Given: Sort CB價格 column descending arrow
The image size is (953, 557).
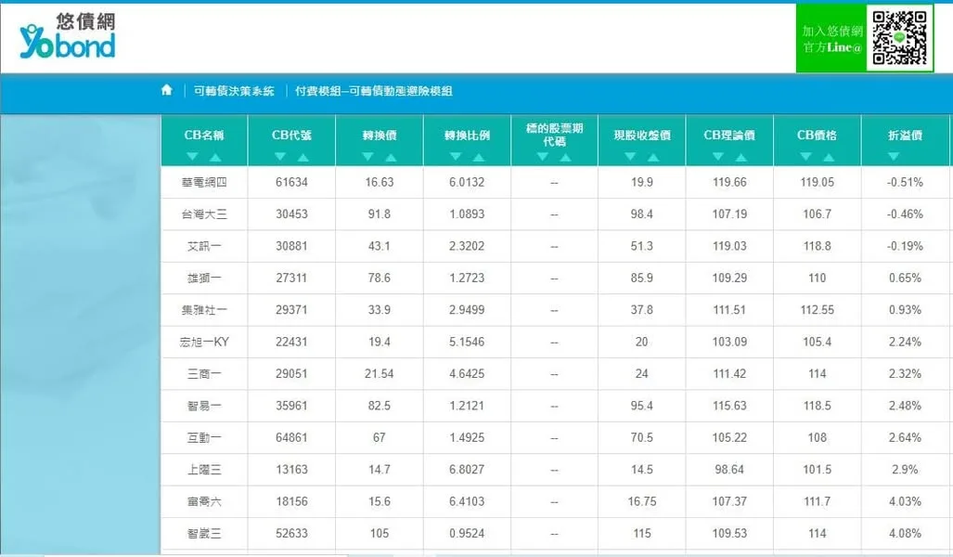Looking at the screenshot, I should (805, 157).
